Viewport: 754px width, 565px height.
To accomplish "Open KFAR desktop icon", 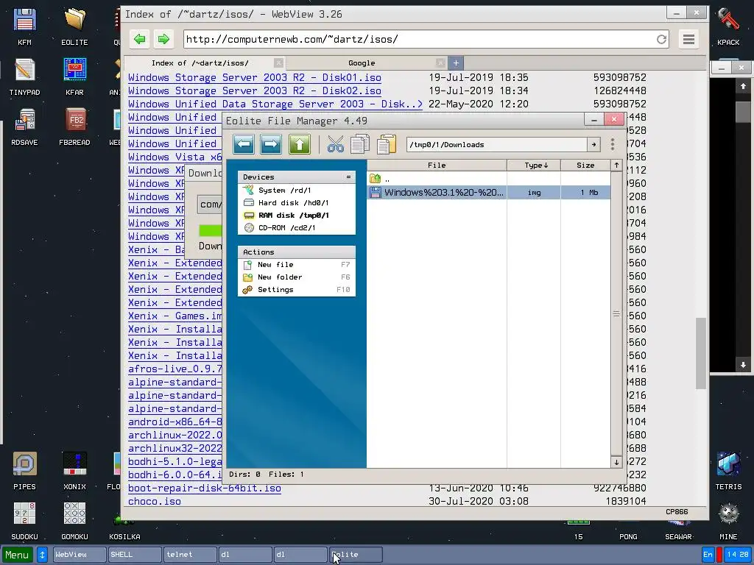I will (74, 77).
